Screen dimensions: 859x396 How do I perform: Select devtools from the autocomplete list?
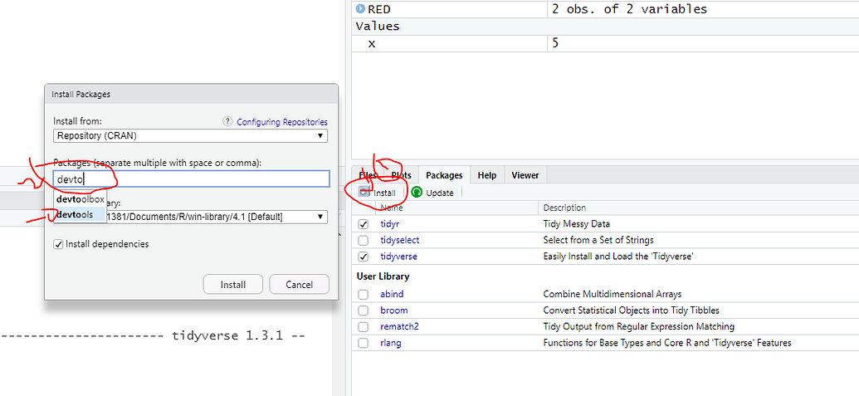pos(80,215)
